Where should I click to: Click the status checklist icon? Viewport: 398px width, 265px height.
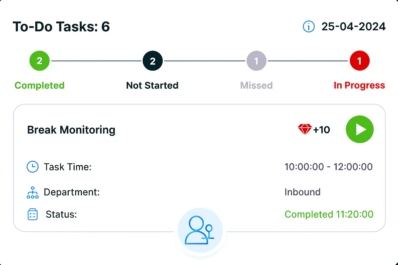(x=33, y=214)
